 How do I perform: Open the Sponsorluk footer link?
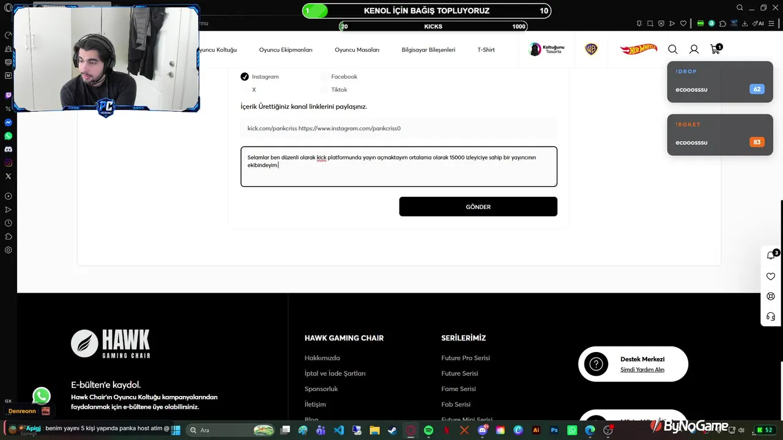coord(321,389)
